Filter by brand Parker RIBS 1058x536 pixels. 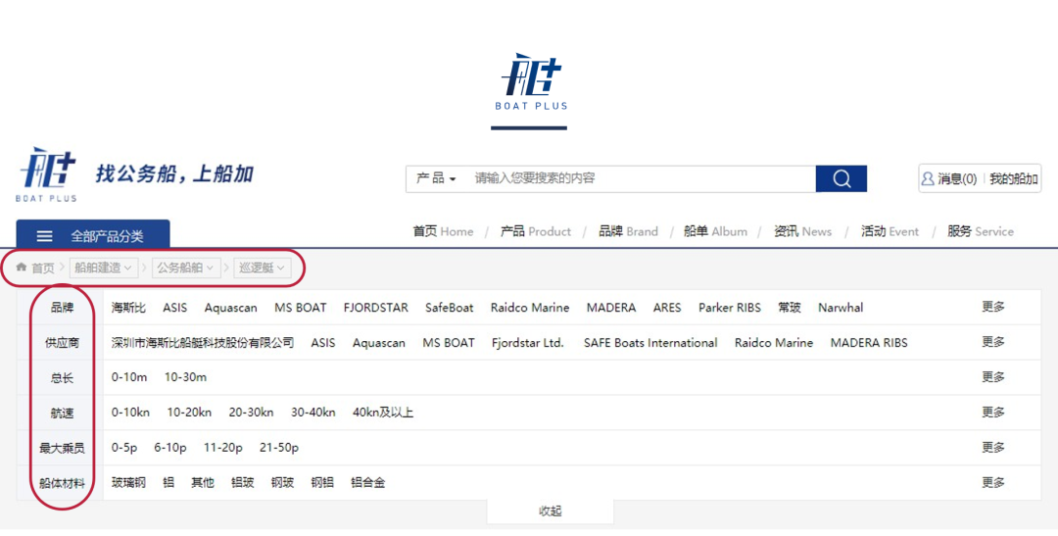730,307
